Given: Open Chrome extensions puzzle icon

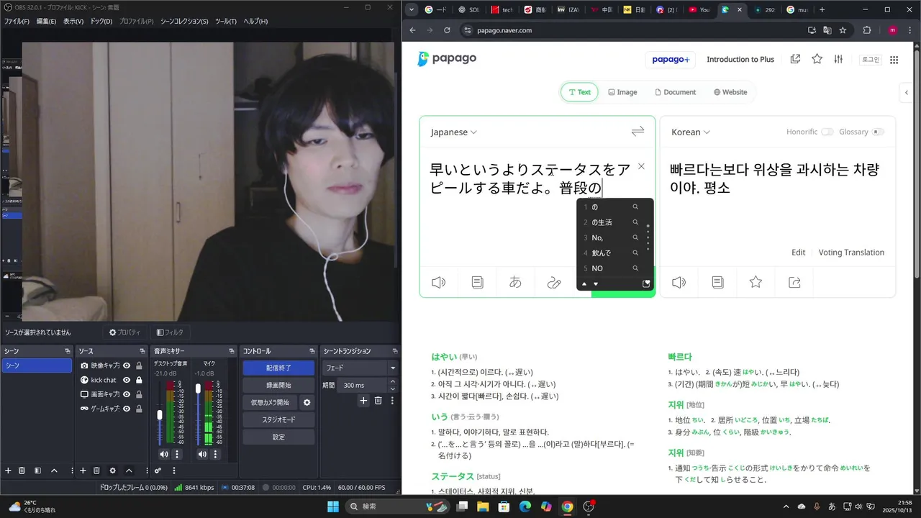Looking at the screenshot, I should pyautogui.click(x=866, y=30).
